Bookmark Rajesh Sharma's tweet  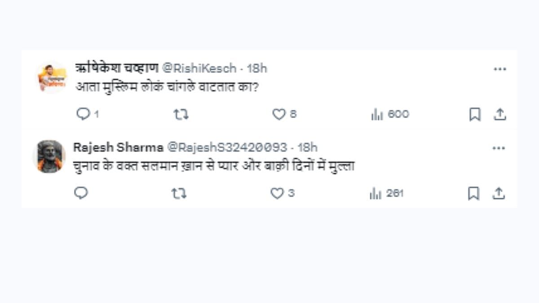pos(474,193)
